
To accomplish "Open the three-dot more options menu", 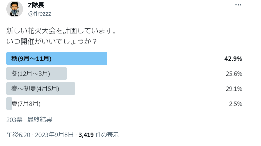I will pyautogui.click(x=238, y=5).
